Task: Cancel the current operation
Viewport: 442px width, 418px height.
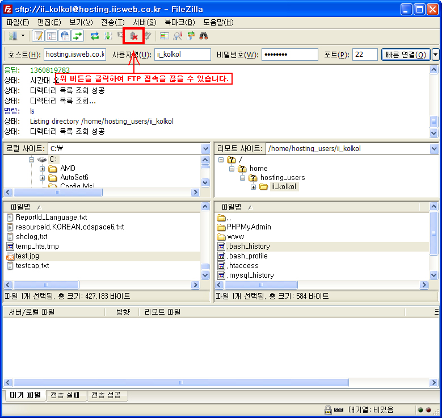Action: tap(121, 35)
